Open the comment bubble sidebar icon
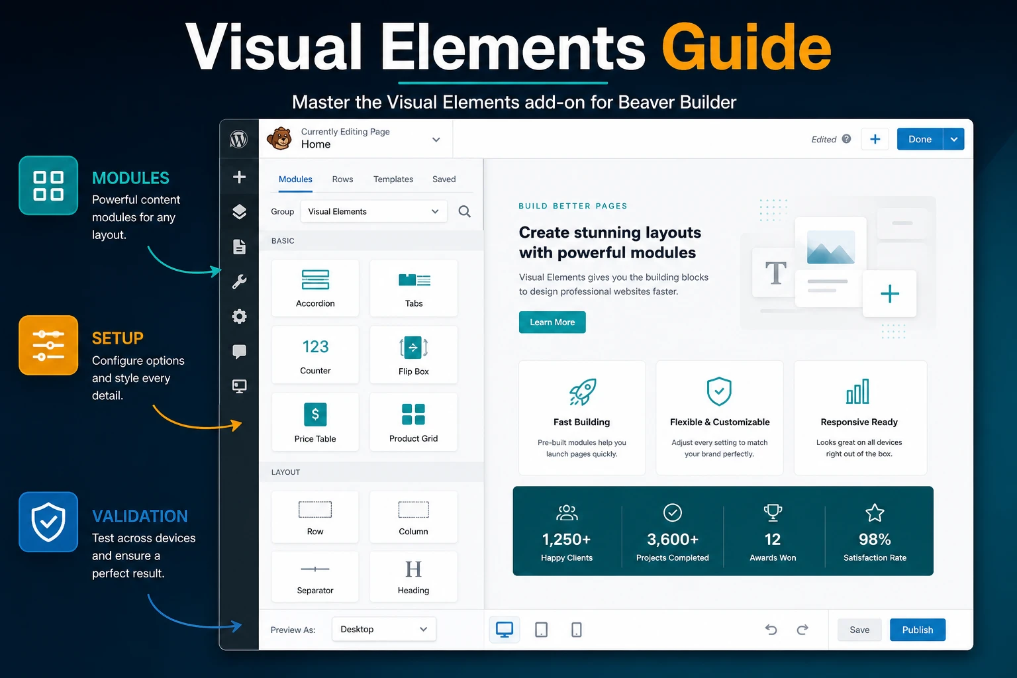 tap(240, 352)
